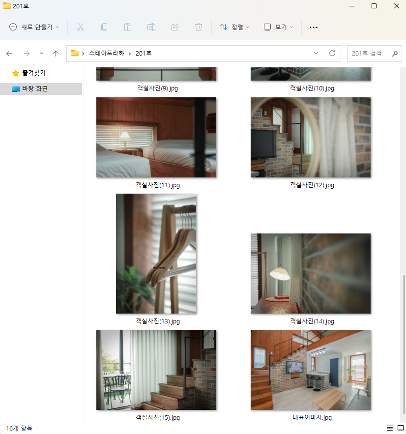406x434 pixels.
Task: Close the 201호 window
Action: 396,6
